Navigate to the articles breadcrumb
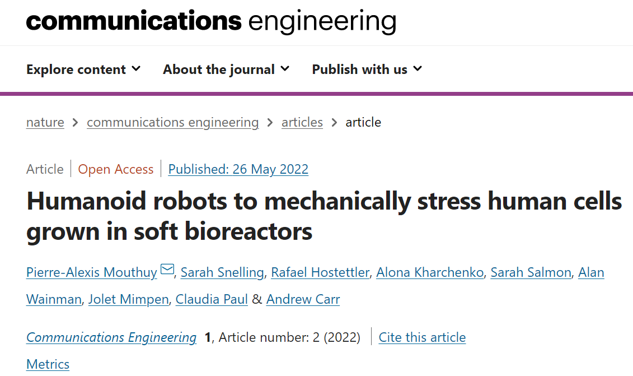Screen dimensions: 633x376 tap(302, 122)
